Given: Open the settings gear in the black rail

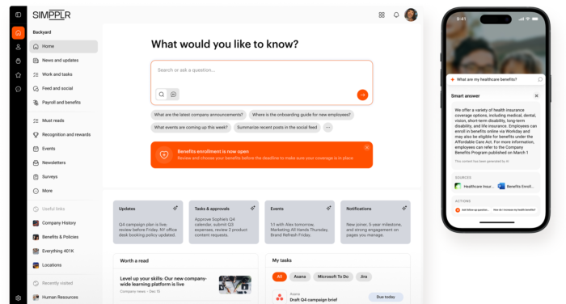Looking at the screenshot, I should click(18, 298).
